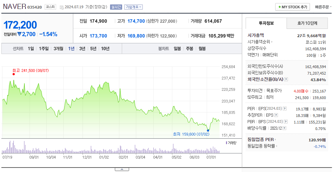Viewport: 333px width, 172px height.
Task: Switch to the 호가10단계 tab
Action: tap(307, 23)
